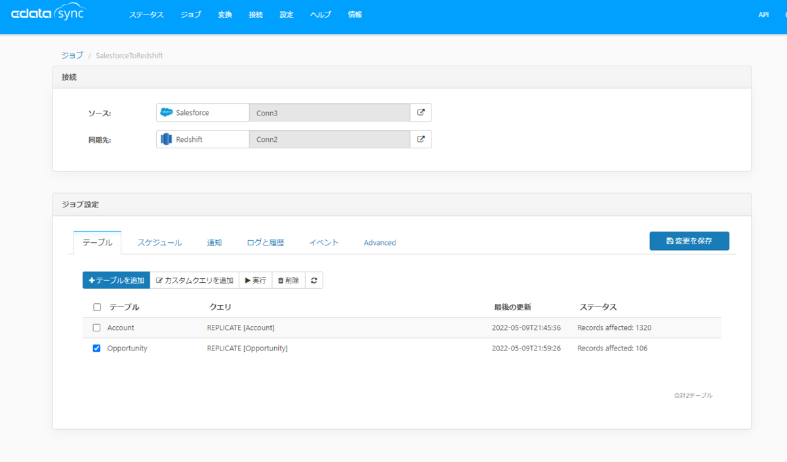
Task: Run the selected table with 実行
Action: pyautogui.click(x=256, y=280)
